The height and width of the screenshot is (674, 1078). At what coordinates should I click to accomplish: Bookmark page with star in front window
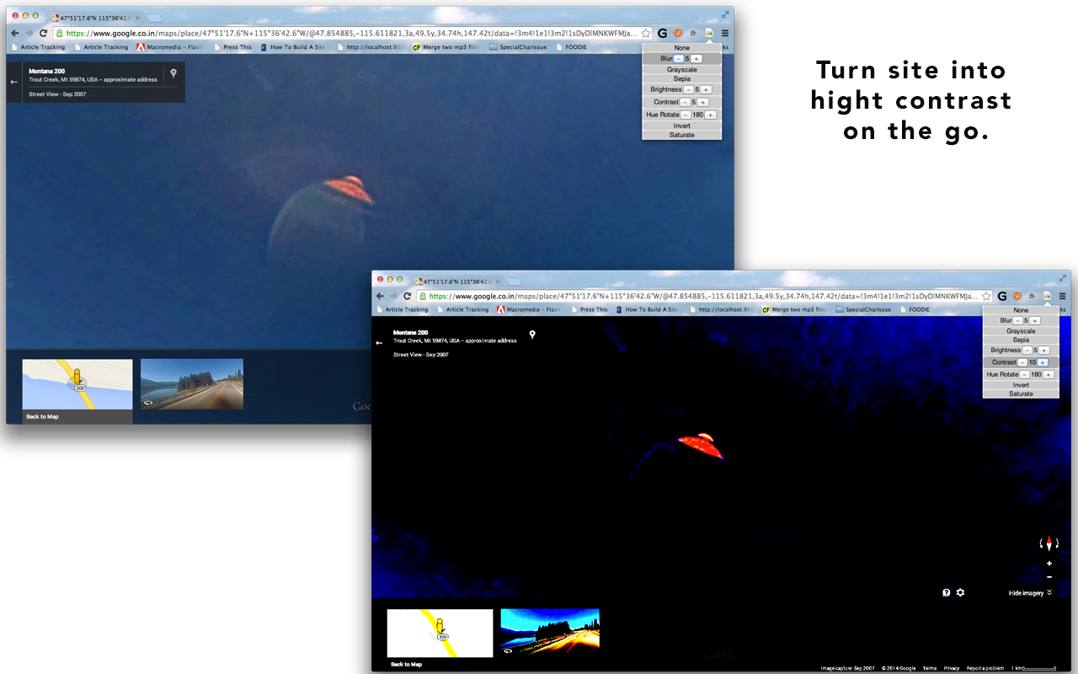pyautogui.click(x=986, y=296)
